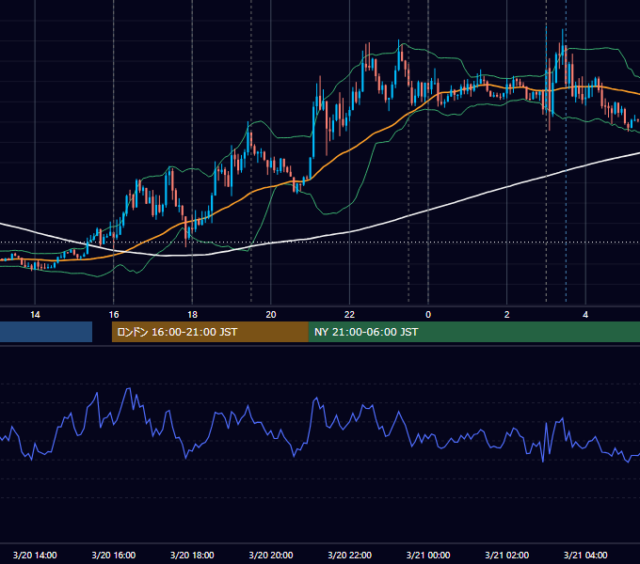Viewport: 640px width, 564px height.
Task: Click the hour label 2 on price chart axis
Action: point(507,315)
